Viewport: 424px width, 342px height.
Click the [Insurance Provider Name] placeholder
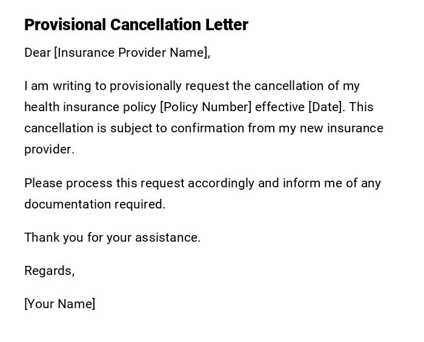coord(131,53)
